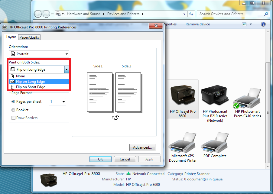Click the HP Officejet Pro 8600 details heading
Image resolution: width=273 pixels, height=194 pixels.
[81, 174]
